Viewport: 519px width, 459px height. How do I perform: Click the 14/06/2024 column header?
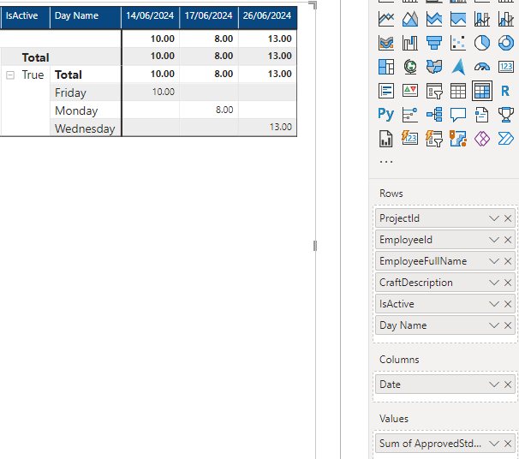(150, 16)
